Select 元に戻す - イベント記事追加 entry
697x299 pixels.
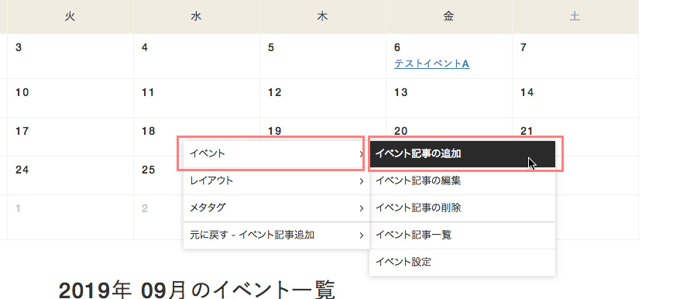pos(276,235)
